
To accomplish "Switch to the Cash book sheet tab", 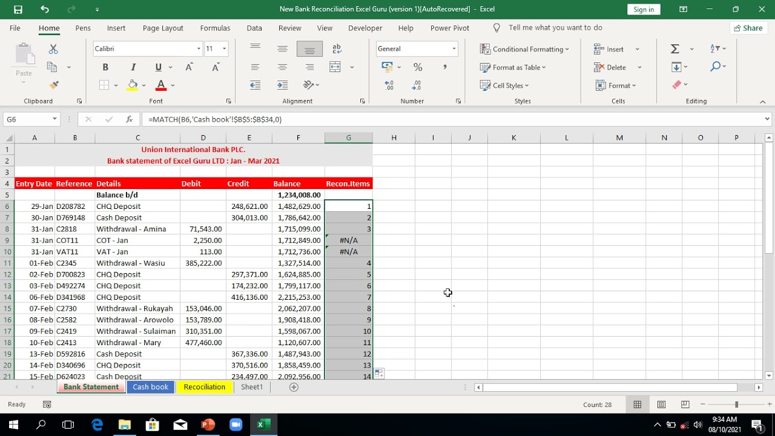I will click(x=151, y=387).
